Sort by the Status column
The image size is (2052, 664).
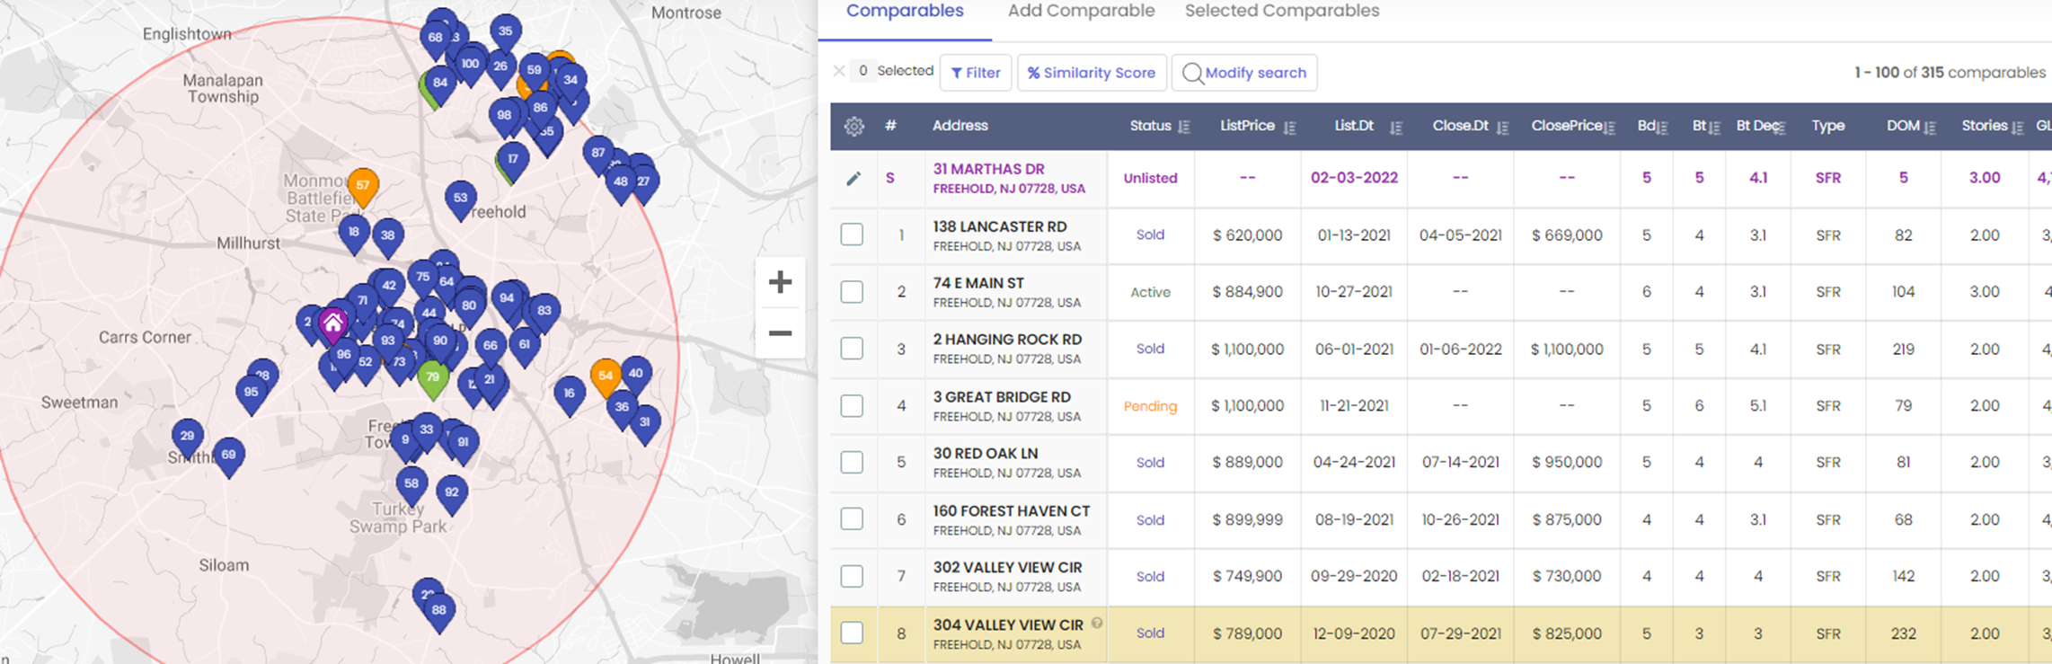tap(1183, 127)
